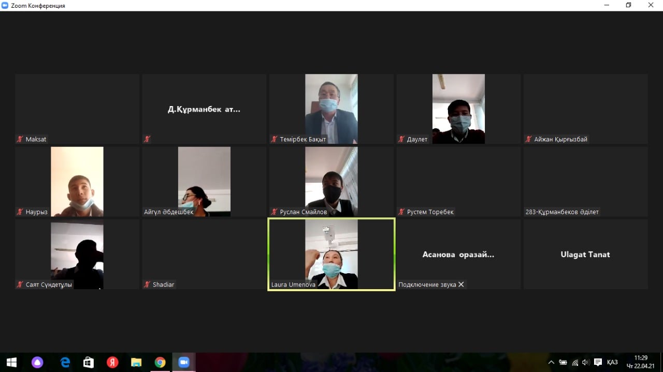Select Темірбек Бақыт's video thumbnail

tap(331, 109)
